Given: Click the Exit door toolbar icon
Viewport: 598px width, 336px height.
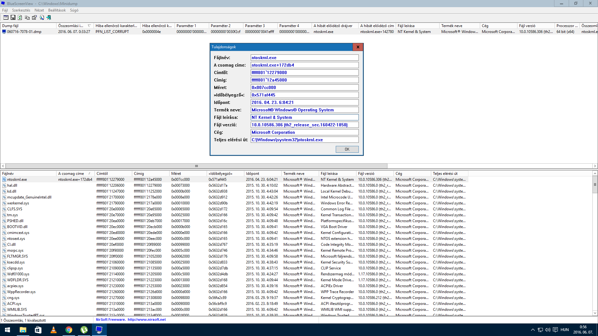Looking at the screenshot, I should pos(49,17).
